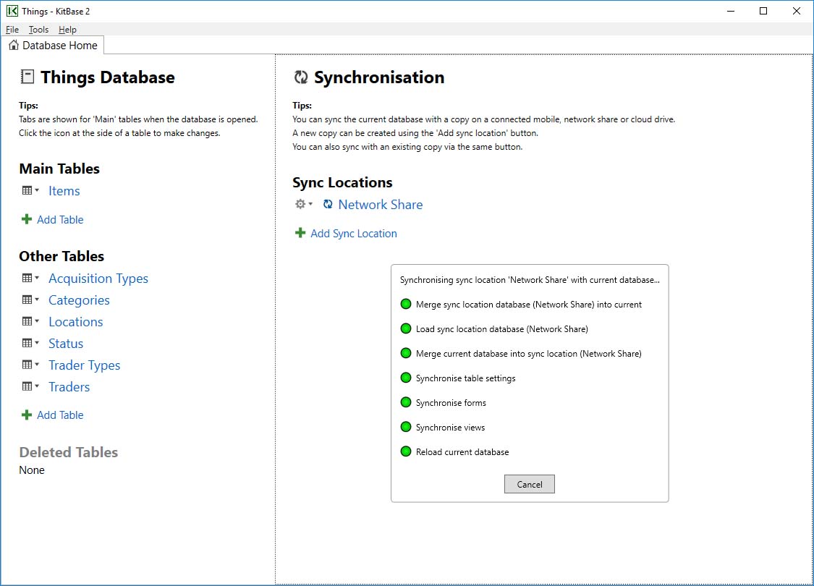Image resolution: width=814 pixels, height=586 pixels.
Task: Click the gear icon beside Network Share
Action: point(300,204)
